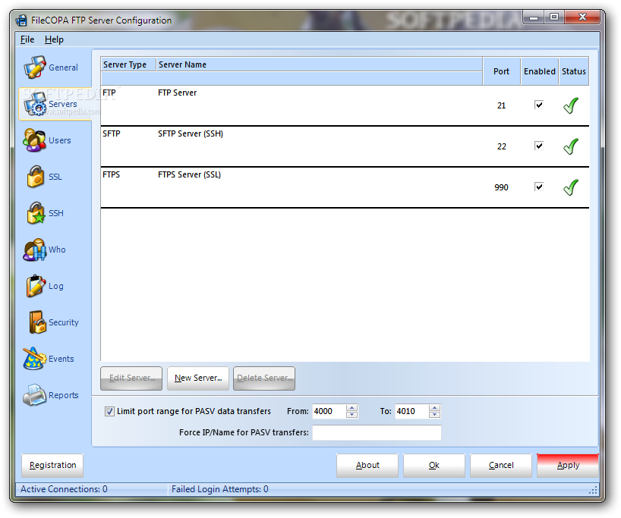Screen dimensions: 621x518
Task: Click the Port column header
Action: 501,71
